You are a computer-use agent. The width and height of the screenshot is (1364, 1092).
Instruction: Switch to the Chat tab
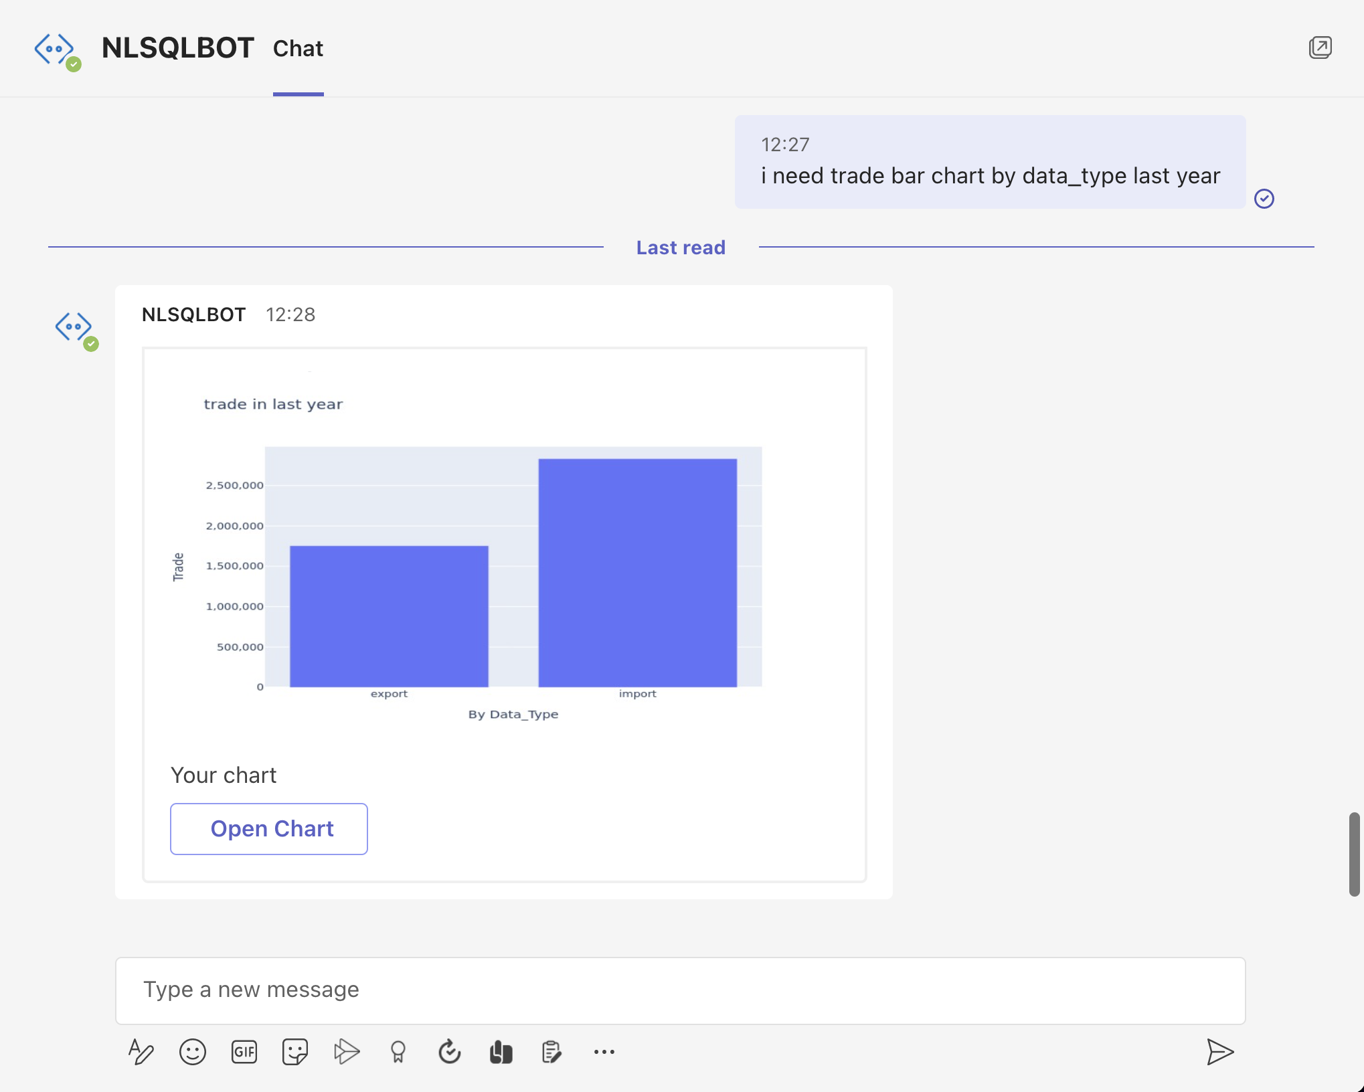(x=298, y=49)
